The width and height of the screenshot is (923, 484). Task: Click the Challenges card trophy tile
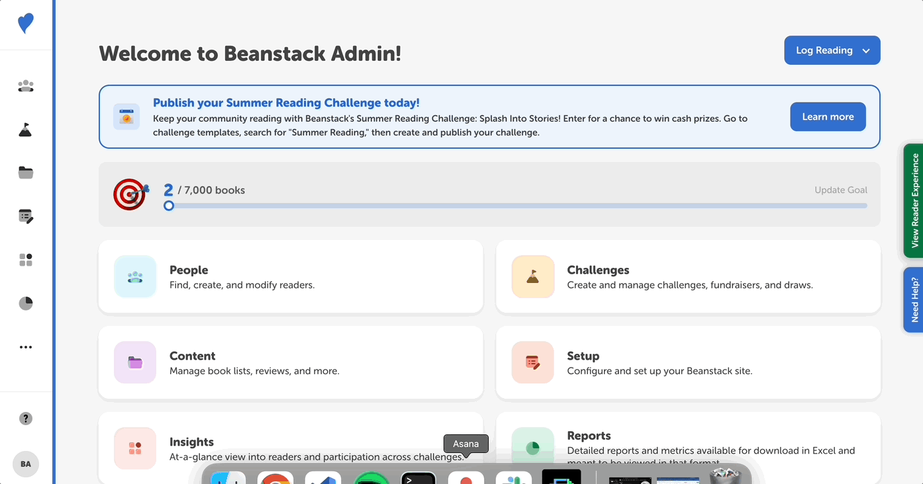533,276
